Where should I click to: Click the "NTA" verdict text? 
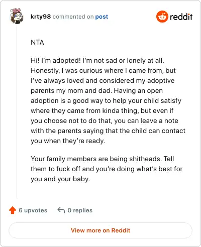coord(37,42)
